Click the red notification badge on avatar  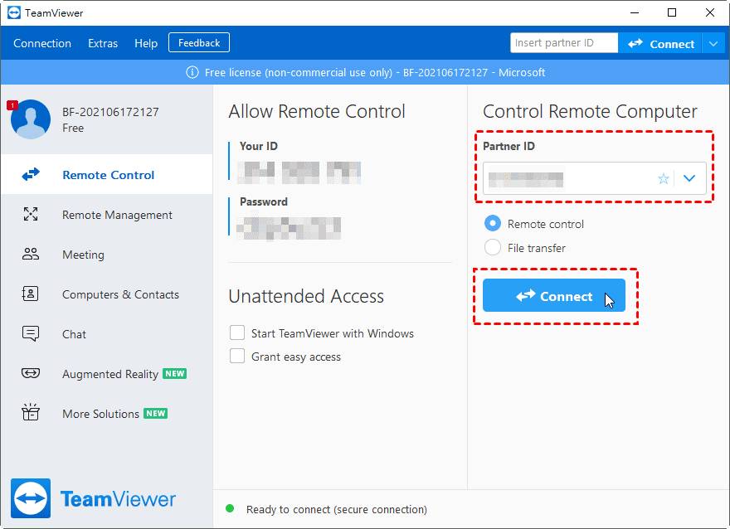[x=12, y=105]
